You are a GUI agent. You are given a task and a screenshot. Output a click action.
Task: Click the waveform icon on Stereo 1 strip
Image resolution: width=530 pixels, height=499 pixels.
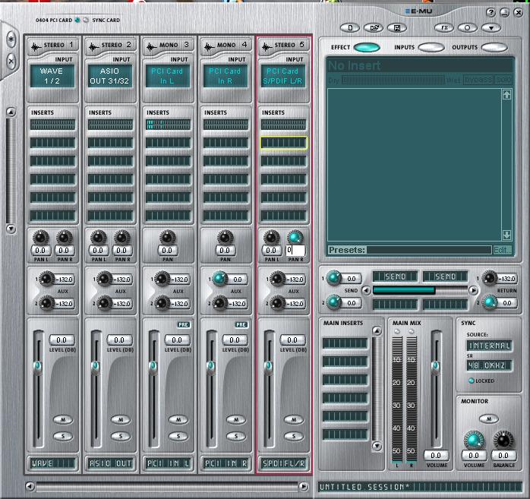tap(36, 46)
